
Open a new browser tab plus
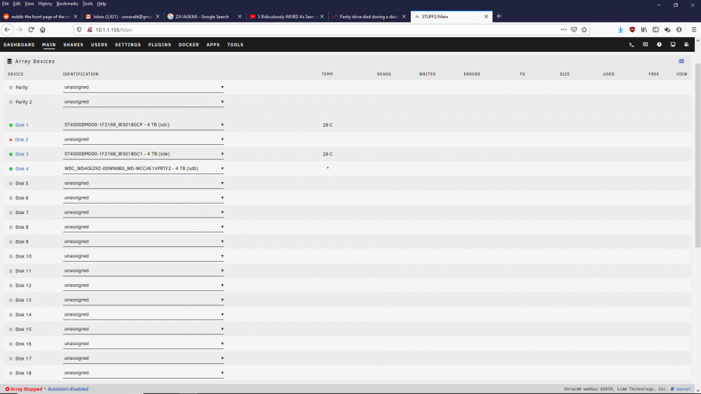tap(498, 16)
